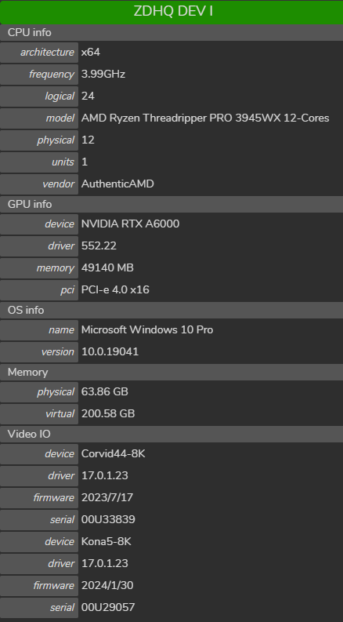
Task: Select the AMD Ryzen Threadripper model value
Action: click(x=205, y=118)
